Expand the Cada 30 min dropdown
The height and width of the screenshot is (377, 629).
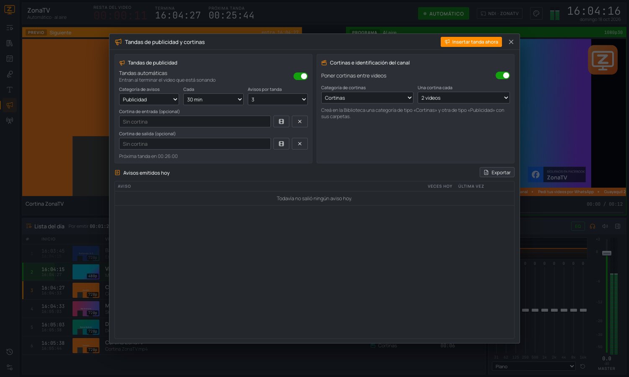pyautogui.click(x=213, y=99)
